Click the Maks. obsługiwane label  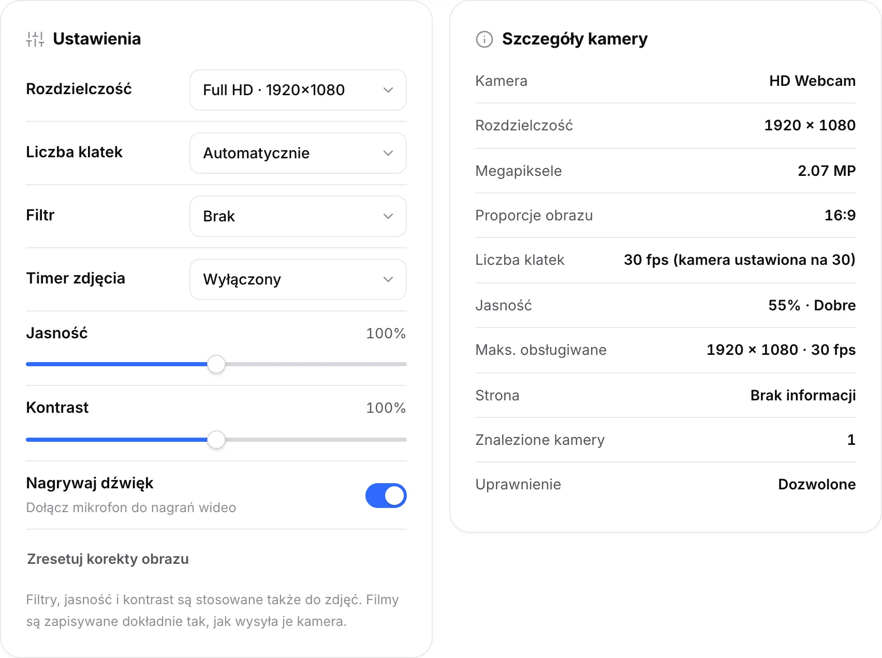tap(541, 350)
